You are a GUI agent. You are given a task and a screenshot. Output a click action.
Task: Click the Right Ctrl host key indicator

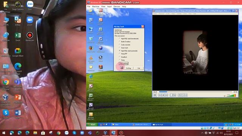click(x=236, y=128)
